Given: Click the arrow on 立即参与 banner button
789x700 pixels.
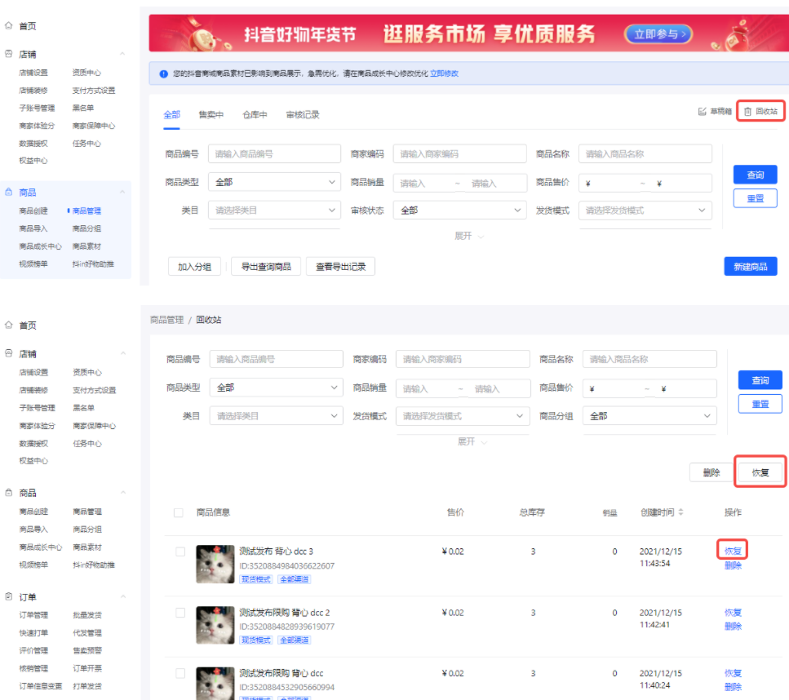Looking at the screenshot, I should pyautogui.click(x=683, y=34).
